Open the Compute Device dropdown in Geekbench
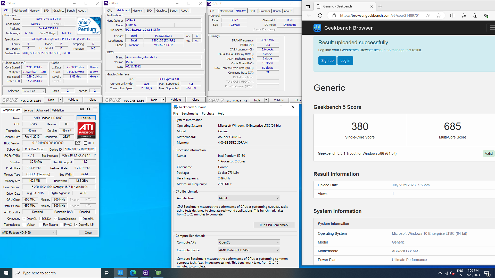 pyautogui.click(x=249, y=250)
